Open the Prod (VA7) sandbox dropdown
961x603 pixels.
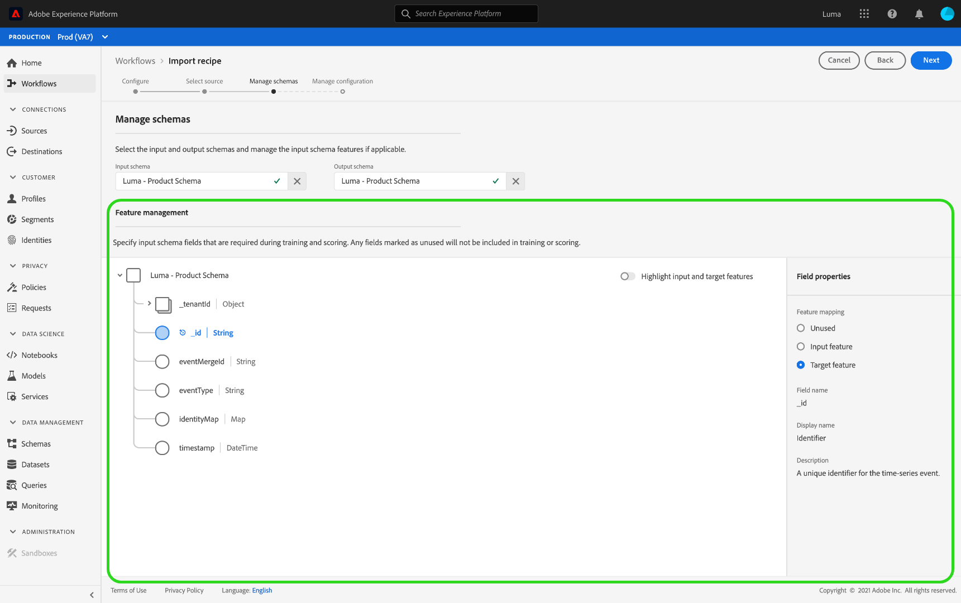(83, 37)
